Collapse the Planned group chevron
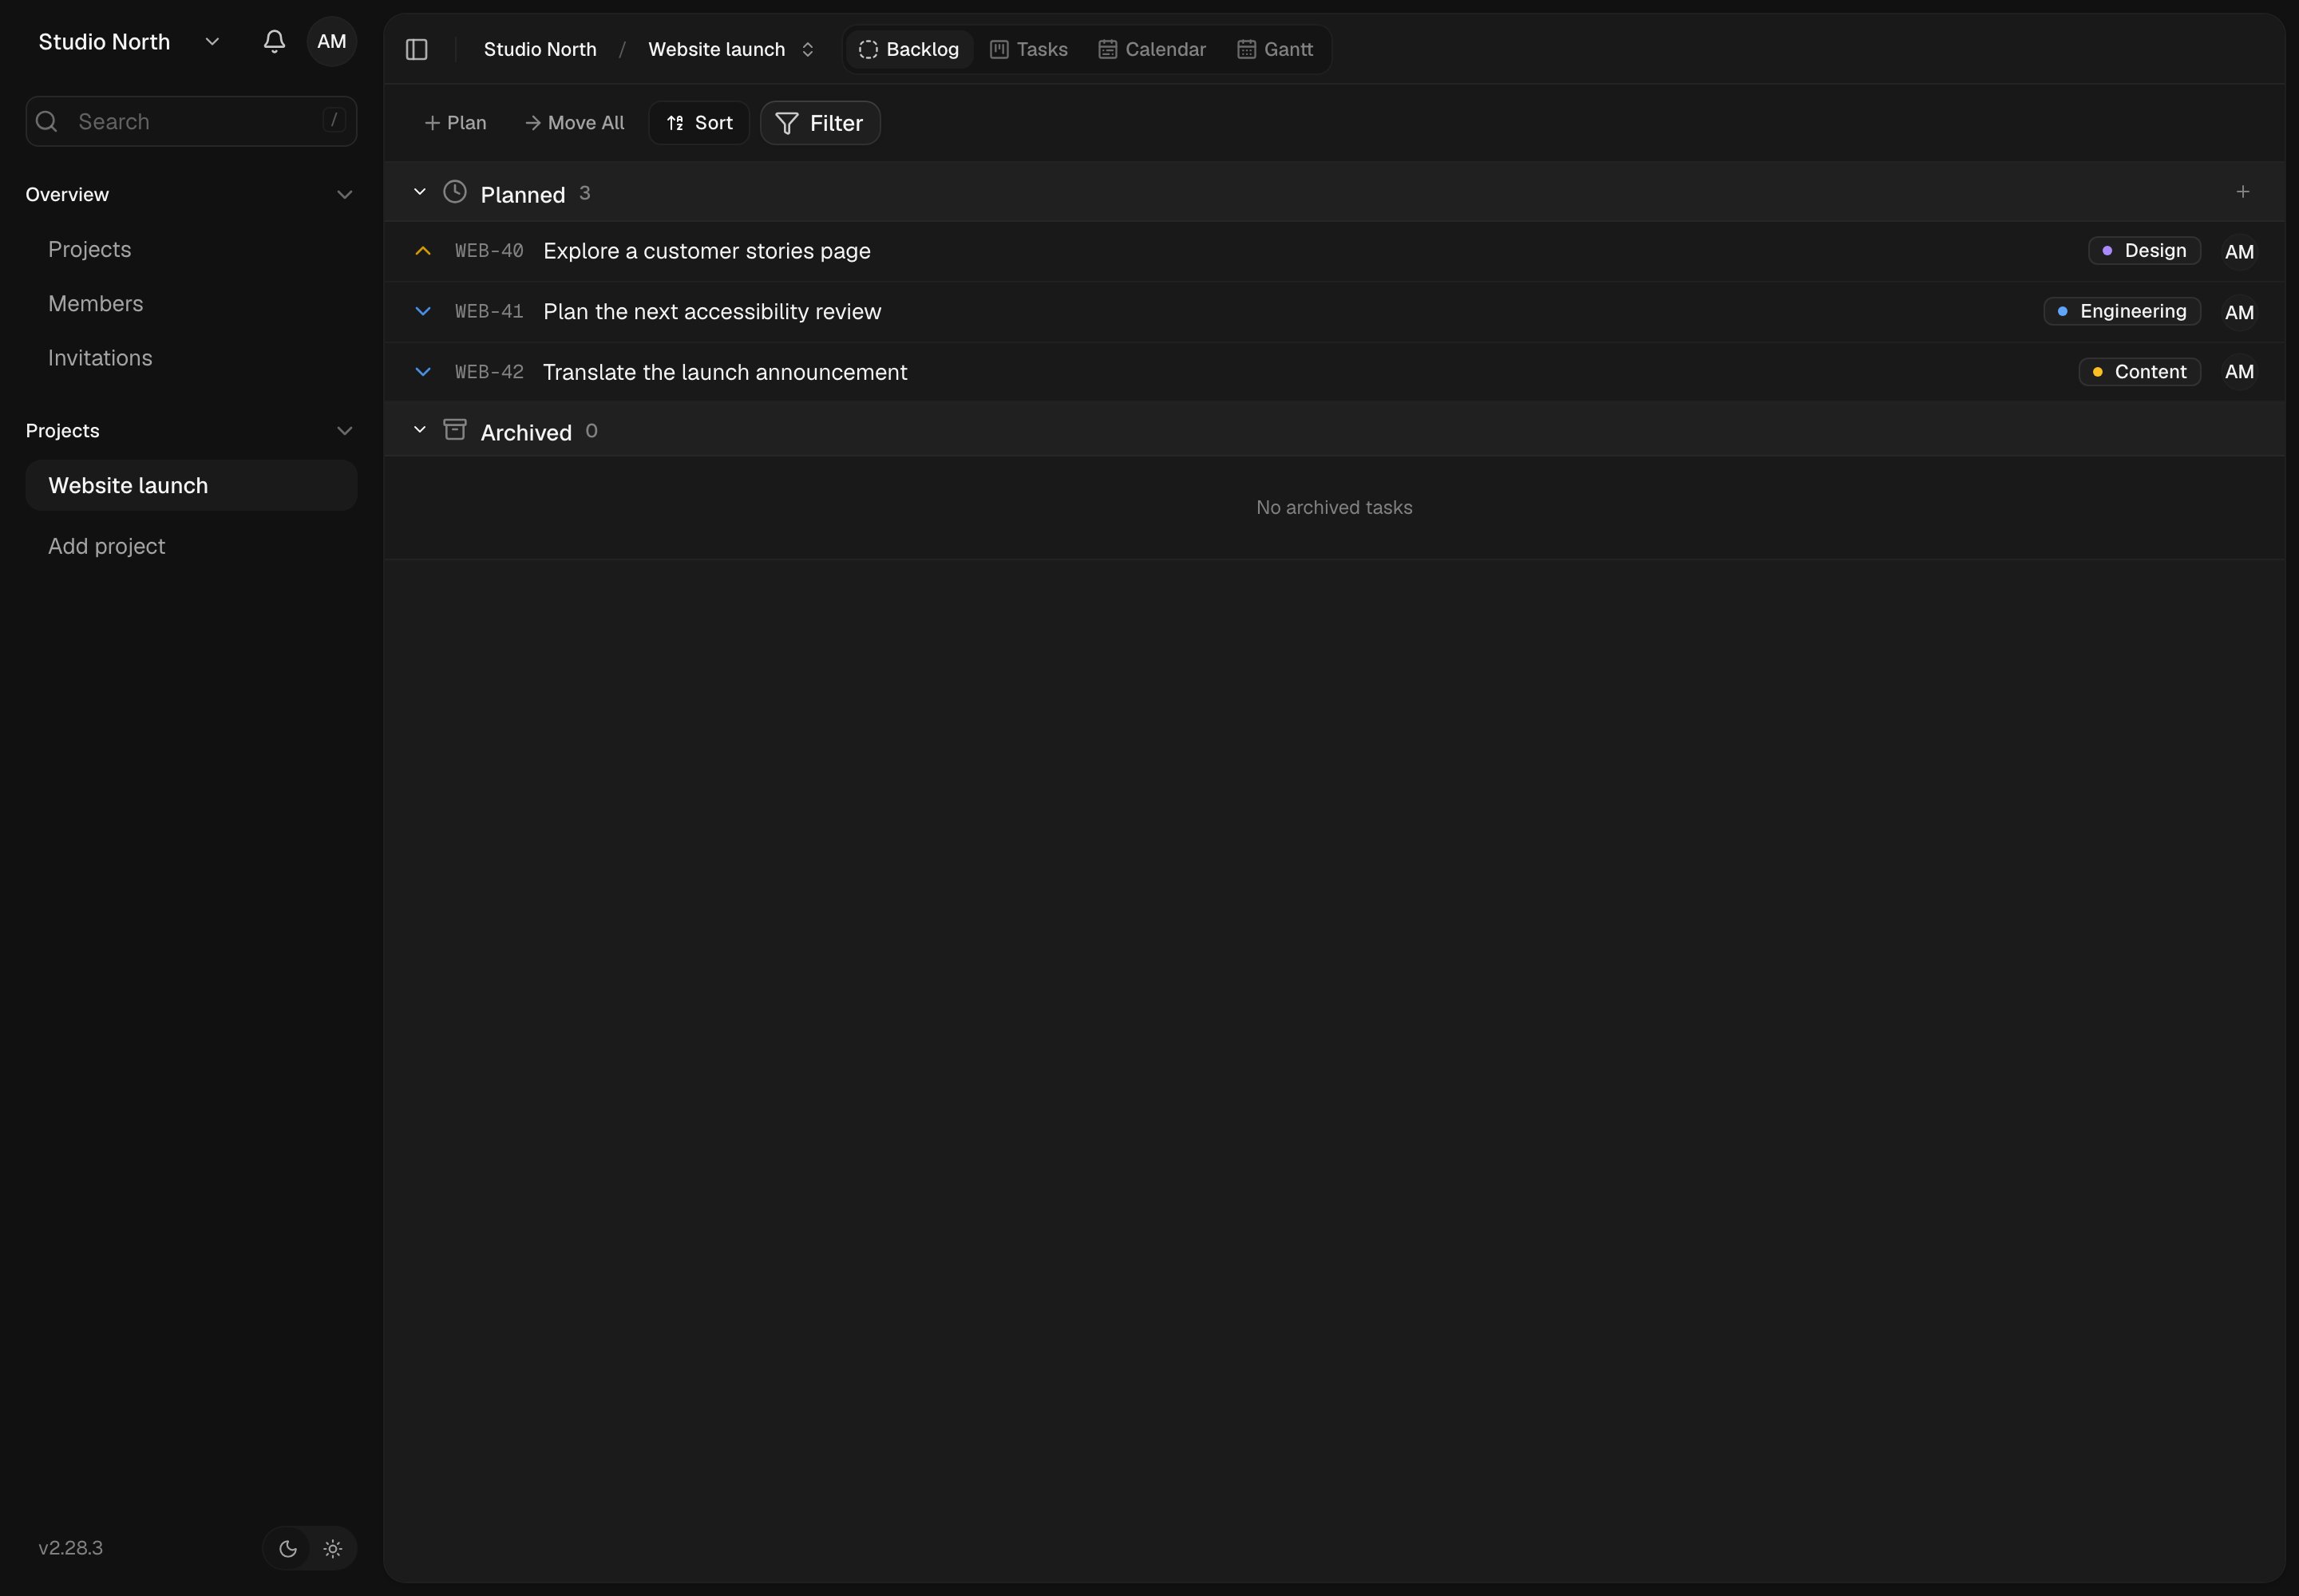 [x=420, y=192]
